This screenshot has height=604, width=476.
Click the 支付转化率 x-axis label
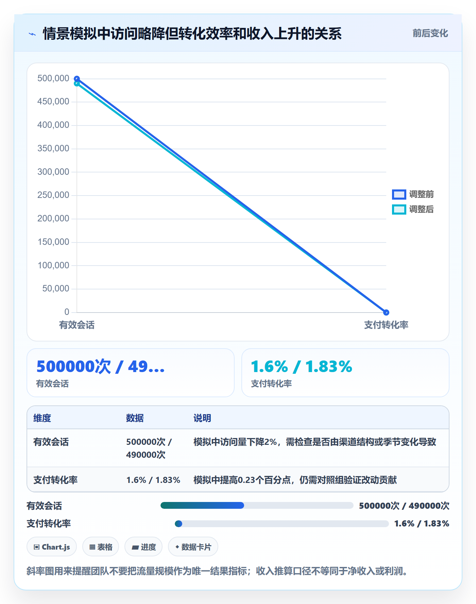(386, 325)
